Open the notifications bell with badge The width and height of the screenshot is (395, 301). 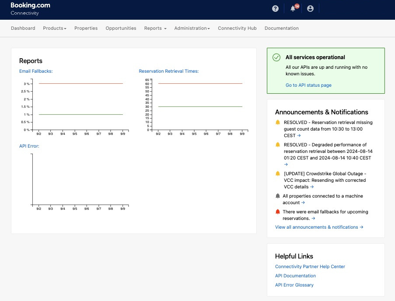(293, 8)
